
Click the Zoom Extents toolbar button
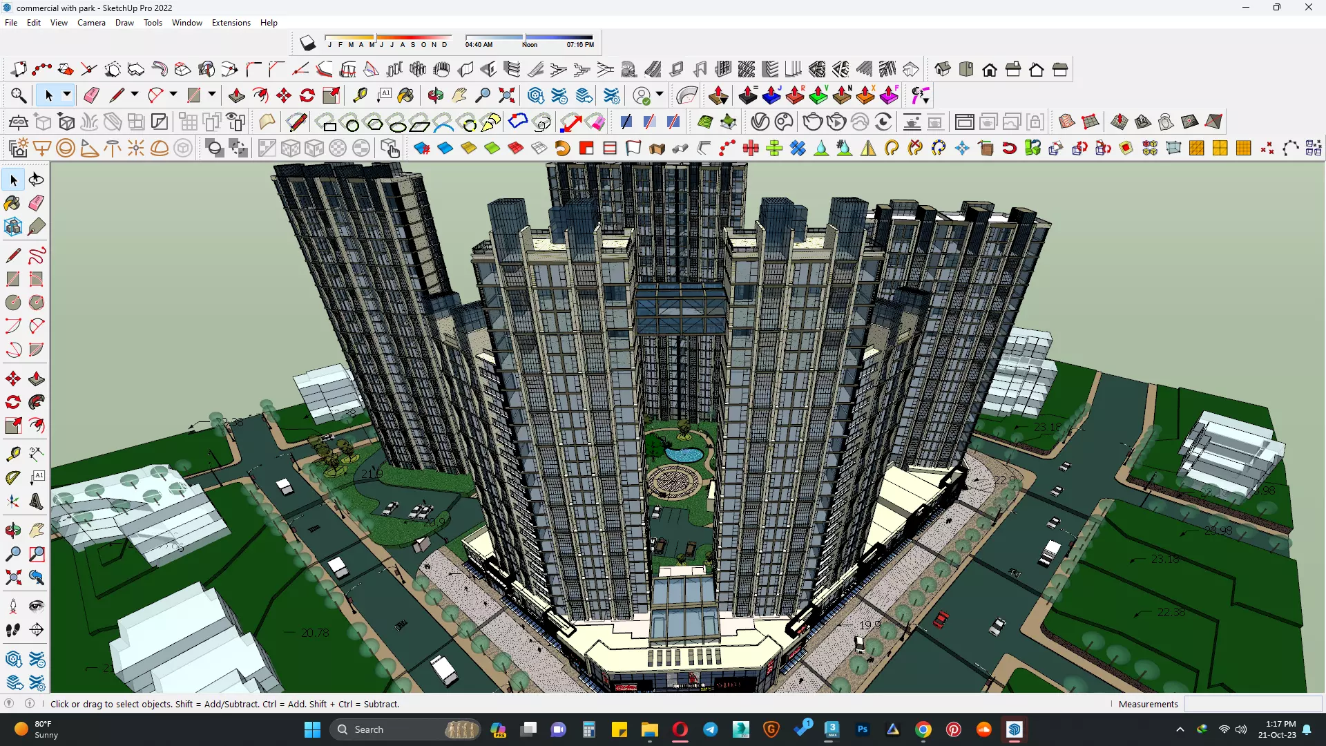point(506,95)
